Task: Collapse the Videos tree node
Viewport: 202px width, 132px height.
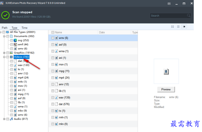Action: [4, 57]
